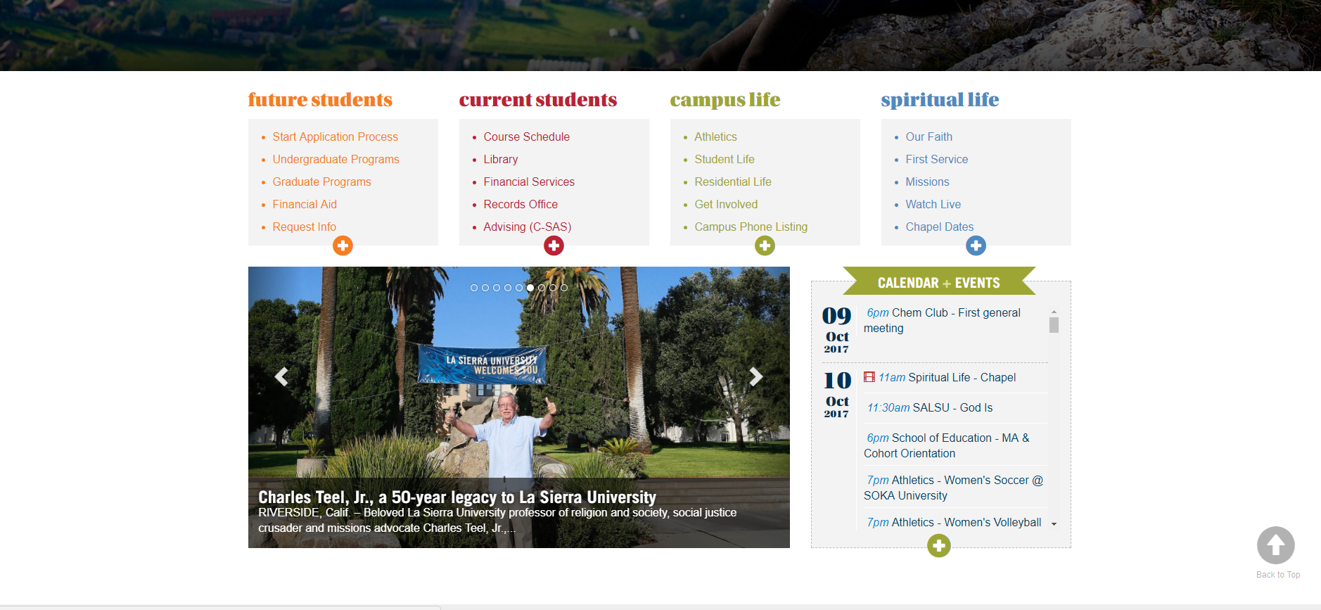Select the first carousel slide dot
This screenshot has height=610, width=1321.
coord(474,288)
